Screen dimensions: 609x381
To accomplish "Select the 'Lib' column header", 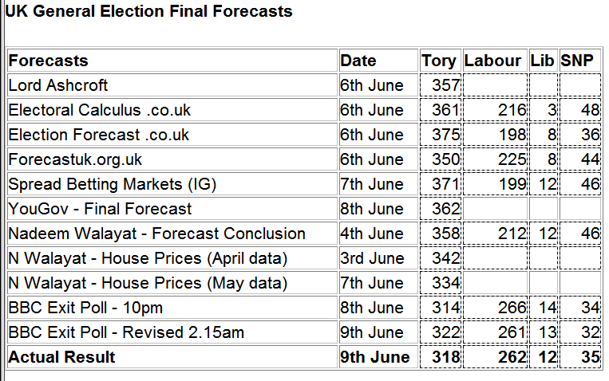I will pyautogui.click(x=542, y=61).
